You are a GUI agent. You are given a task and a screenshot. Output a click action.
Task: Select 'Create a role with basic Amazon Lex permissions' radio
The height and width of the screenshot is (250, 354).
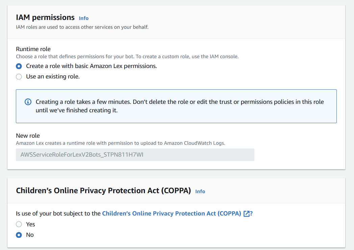click(x=19, y=66)
